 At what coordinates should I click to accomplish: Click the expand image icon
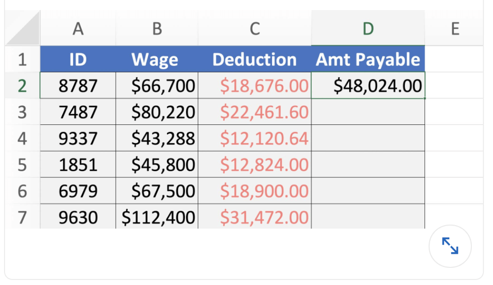tap(450, 246)
